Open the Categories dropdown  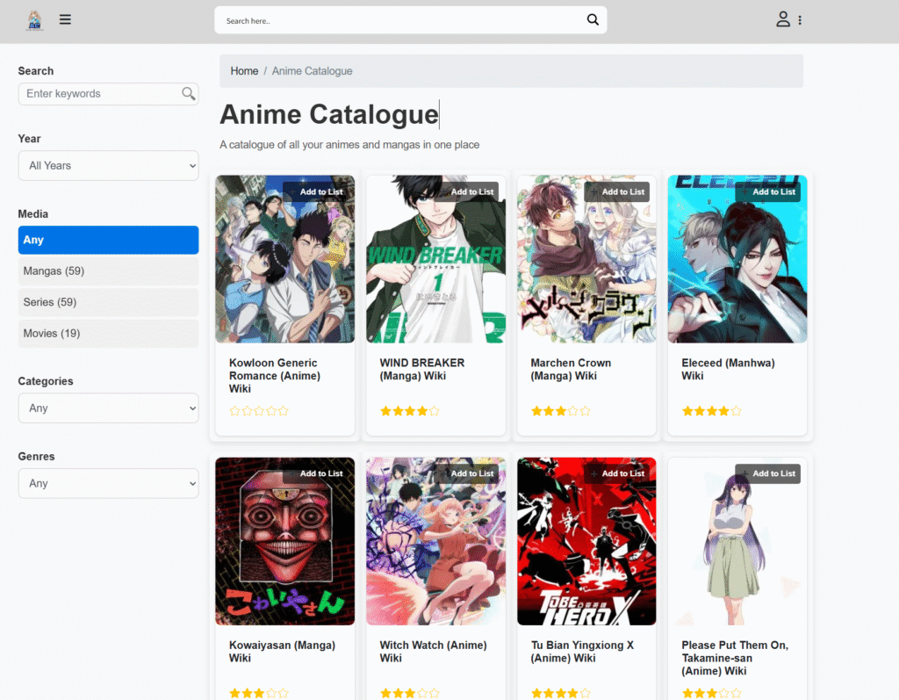[x=108, y=408]
